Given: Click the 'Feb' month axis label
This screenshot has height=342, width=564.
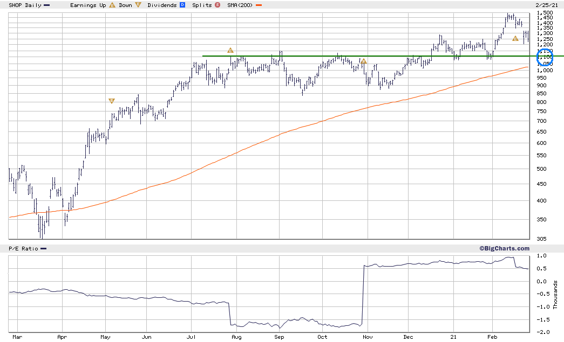Looking at the screenshot, I should 492,337.
